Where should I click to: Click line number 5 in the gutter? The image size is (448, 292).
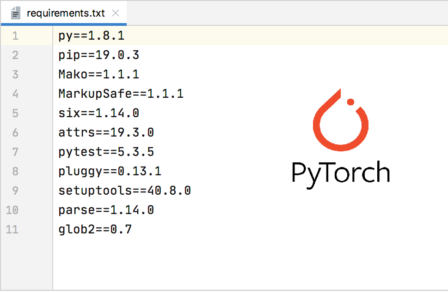[x=15, y=113]
